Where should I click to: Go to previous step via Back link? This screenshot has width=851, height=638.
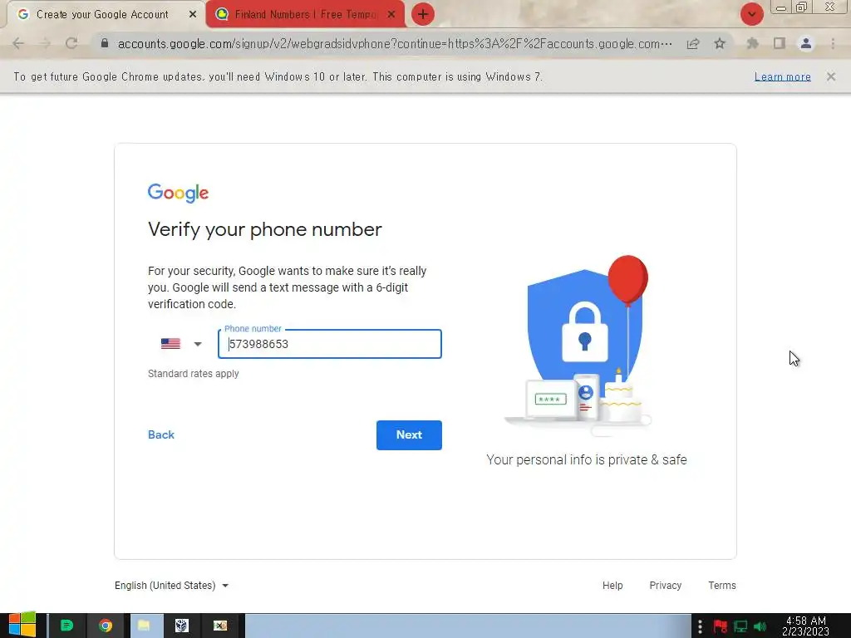[x=161, y=435]
